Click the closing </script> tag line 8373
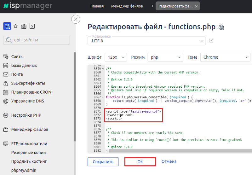The width and height of the screenshot is (252, 175). pos(114,119)
